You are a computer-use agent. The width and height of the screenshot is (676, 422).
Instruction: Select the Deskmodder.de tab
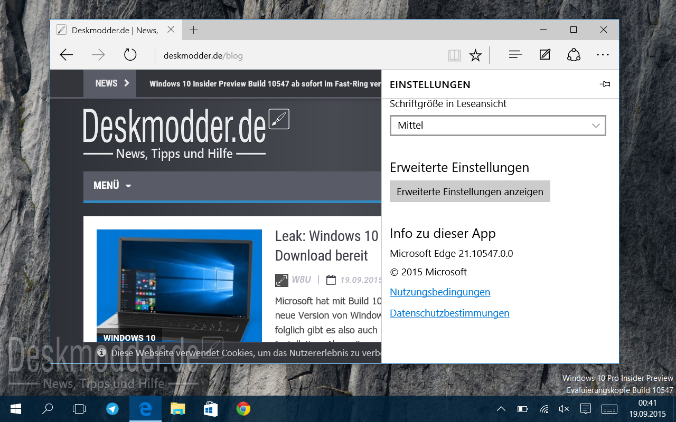click(115, 30)
